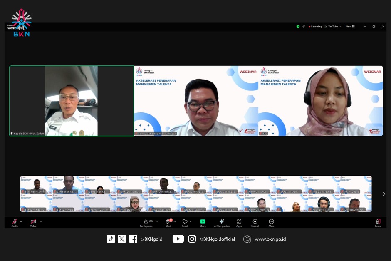Click the Recording status indicator
The image size is (391, 261).
pyautogui.click(x=315, y=27)
